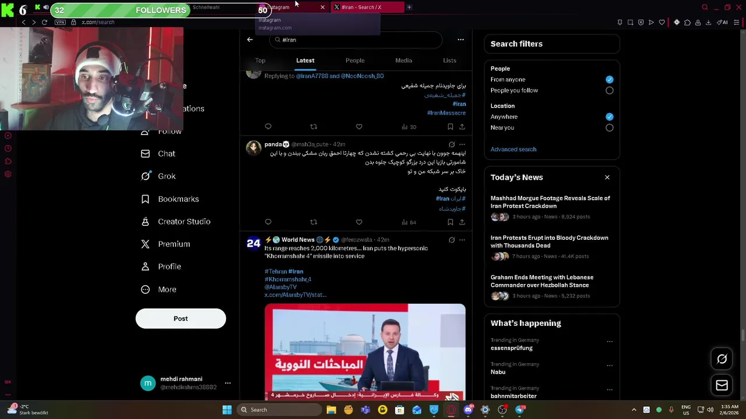Open Grok in the X sidebar
The image size is (746, 419).
pos(159,176)
